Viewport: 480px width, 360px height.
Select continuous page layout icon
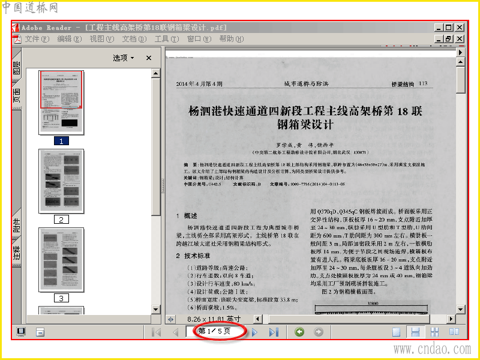(x=415, y=332)
